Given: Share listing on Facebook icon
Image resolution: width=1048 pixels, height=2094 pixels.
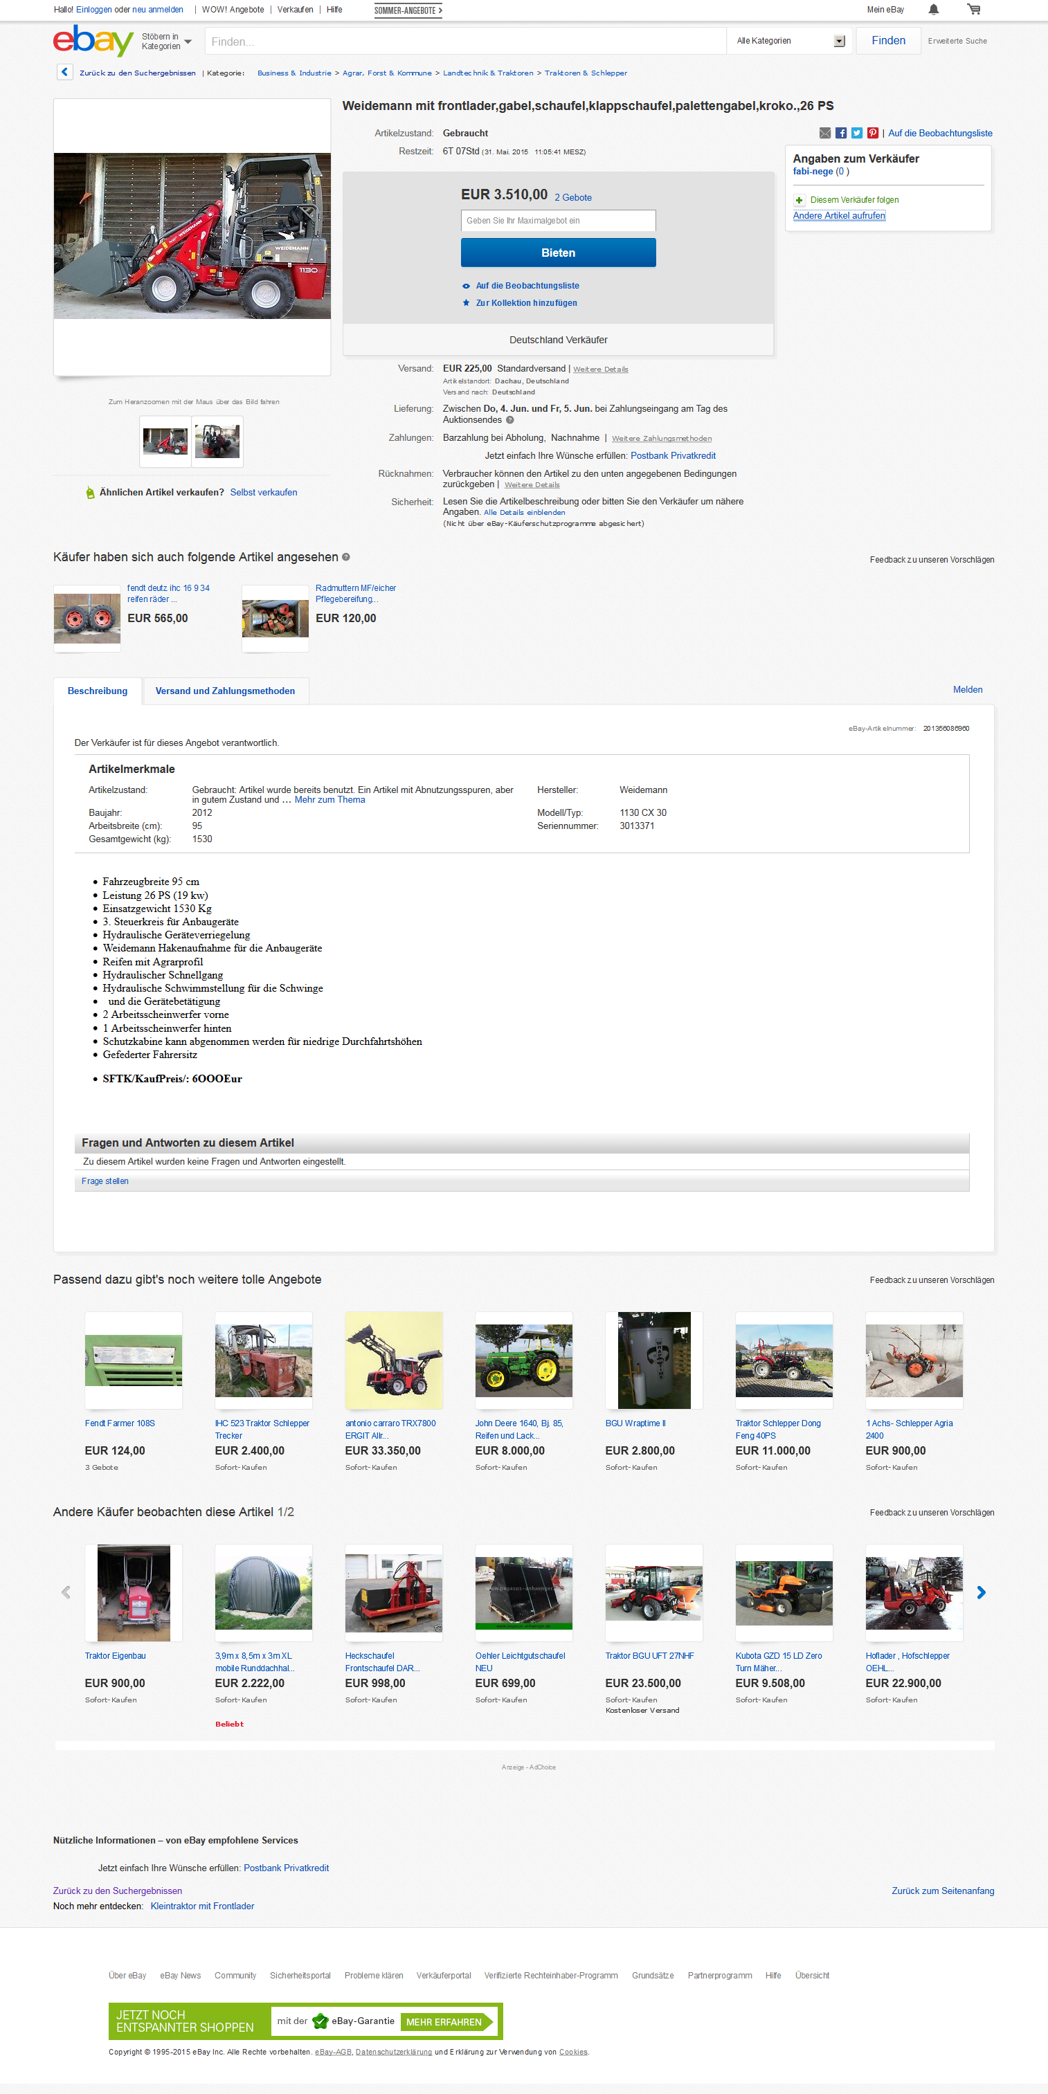Looking at the screenshot, I should point(840,134).
